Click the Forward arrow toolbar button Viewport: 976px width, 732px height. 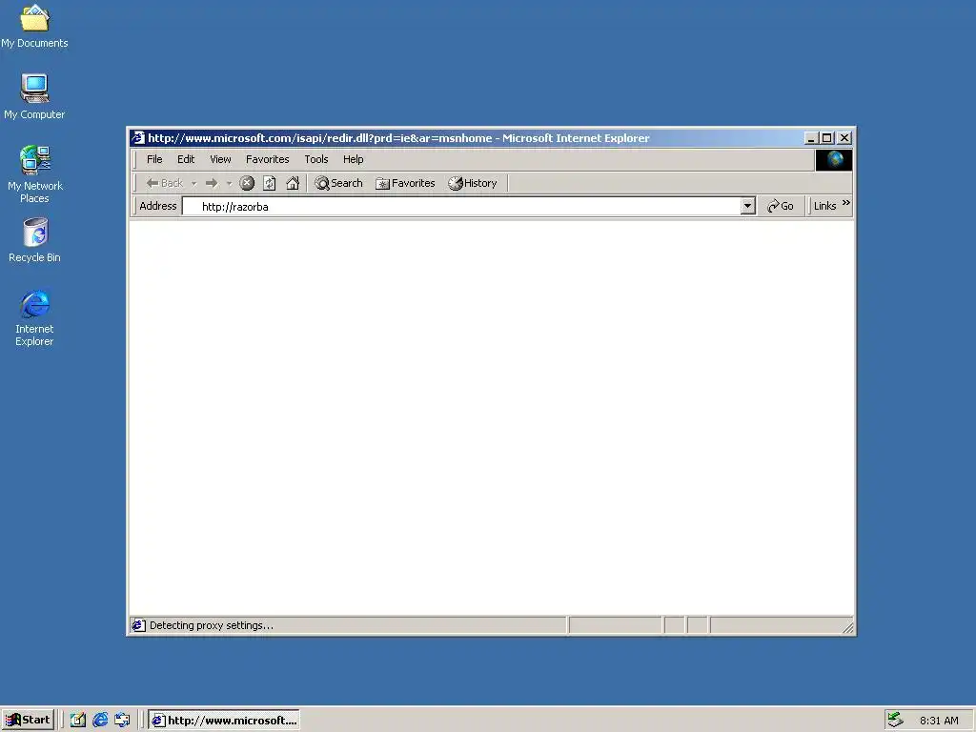[212, 183]
